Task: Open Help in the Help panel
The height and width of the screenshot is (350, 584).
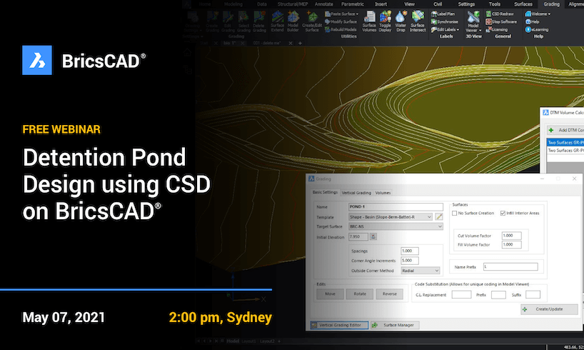Action: tap(532, 21)
